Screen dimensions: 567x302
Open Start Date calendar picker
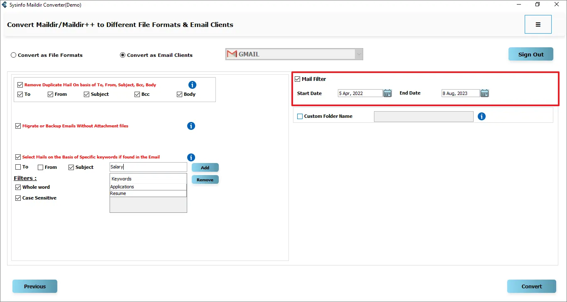[x=387, y=93]
